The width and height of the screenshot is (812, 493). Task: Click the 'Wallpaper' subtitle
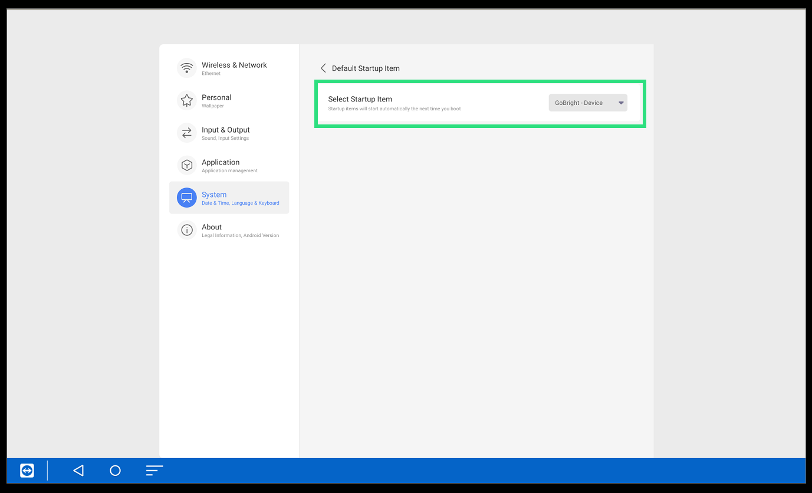click(x=213, y=106)
